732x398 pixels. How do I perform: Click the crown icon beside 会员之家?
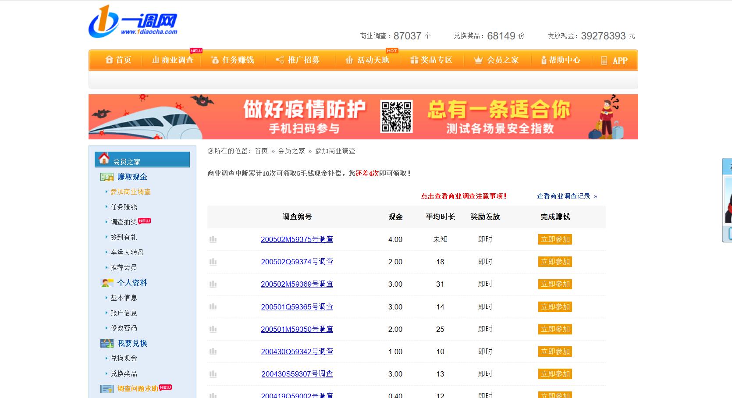tap(477, 60)
